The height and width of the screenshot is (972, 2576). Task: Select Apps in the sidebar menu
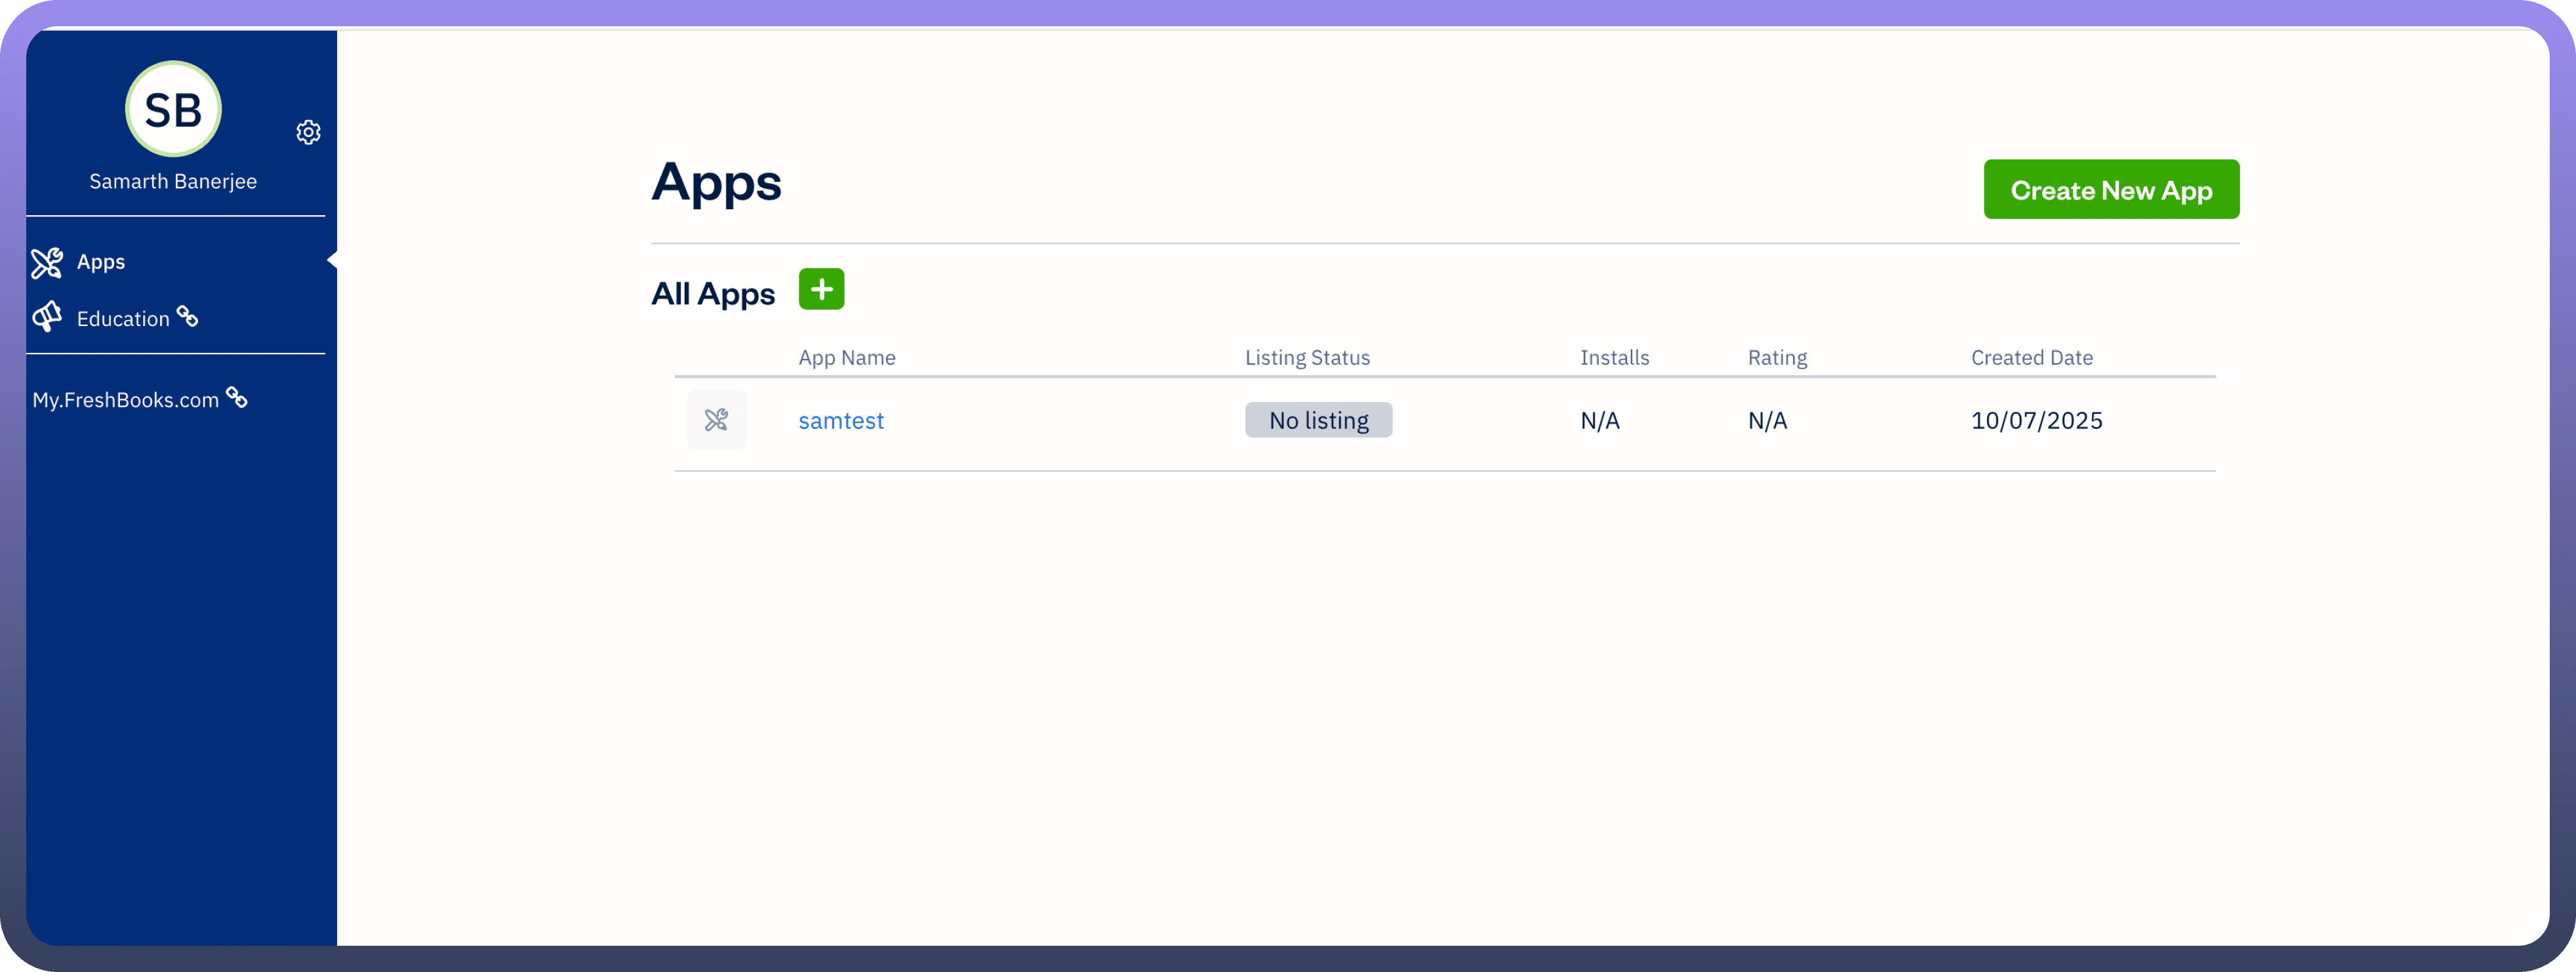point(101,262)
